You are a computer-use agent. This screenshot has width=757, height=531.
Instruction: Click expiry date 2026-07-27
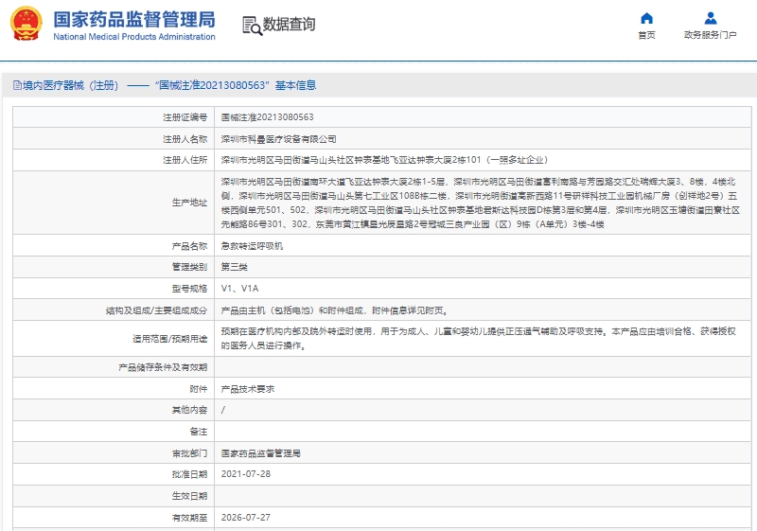[246, 518]
